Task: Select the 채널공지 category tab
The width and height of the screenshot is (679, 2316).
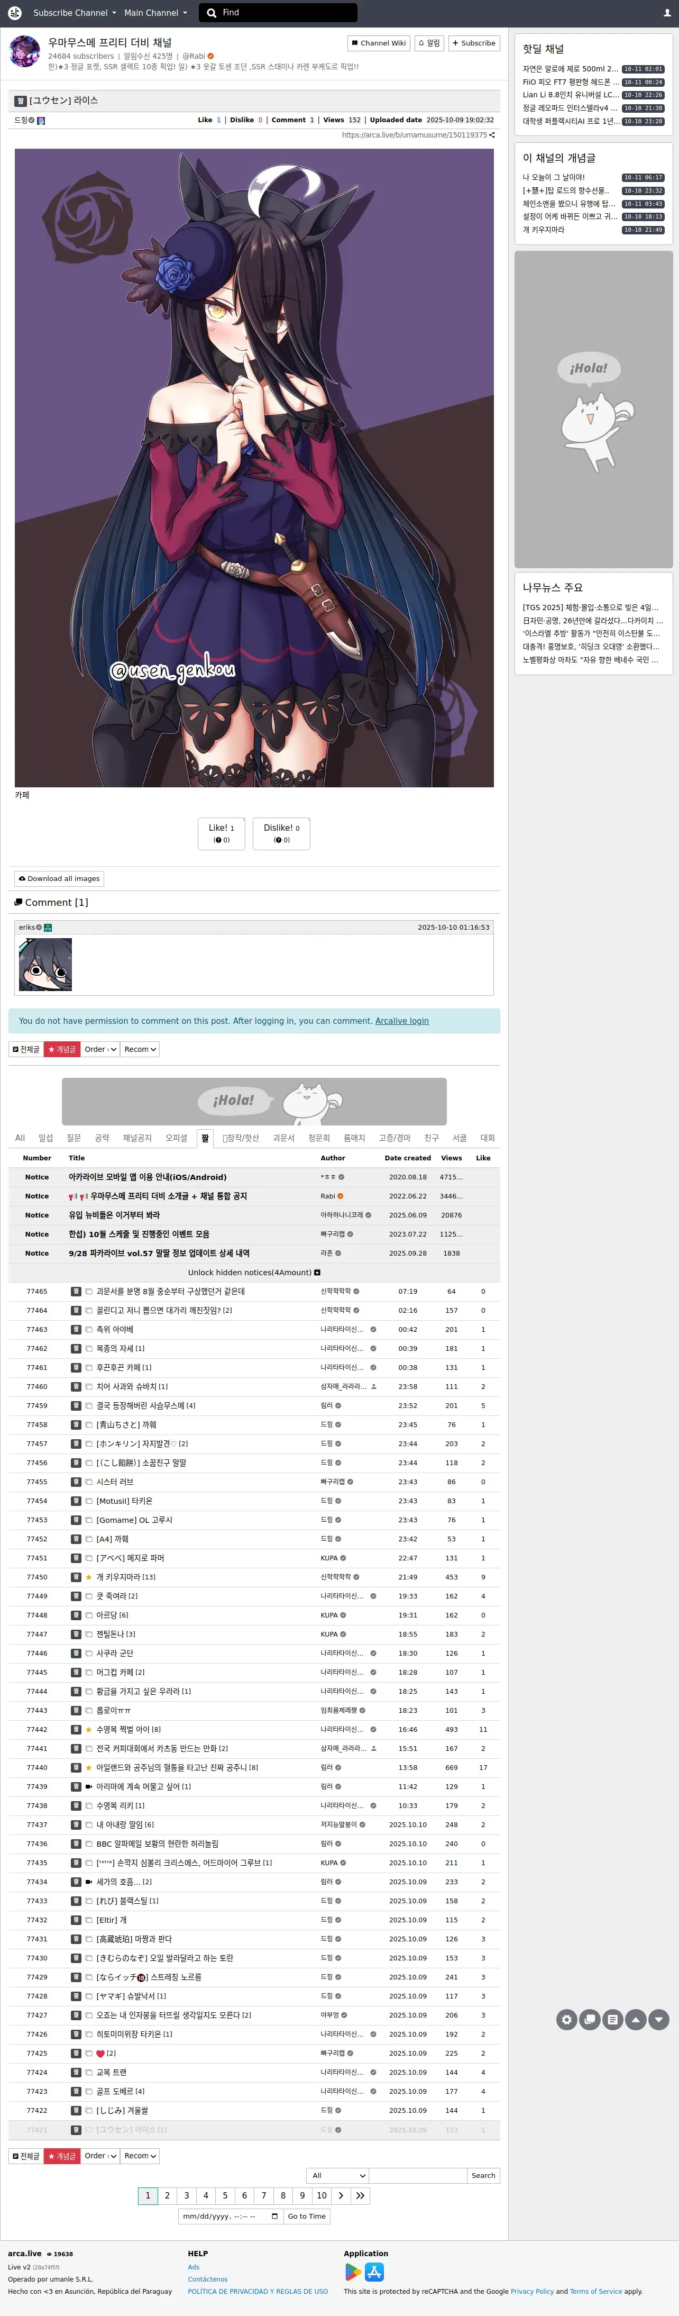Action: (136, 1138)
